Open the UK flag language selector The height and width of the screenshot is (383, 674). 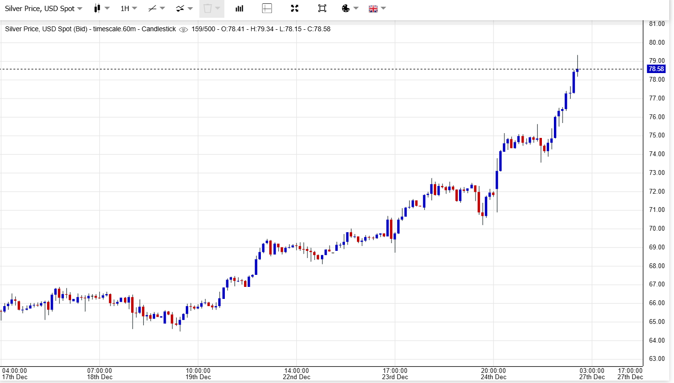pyautogui.click(x=377, y=9)
